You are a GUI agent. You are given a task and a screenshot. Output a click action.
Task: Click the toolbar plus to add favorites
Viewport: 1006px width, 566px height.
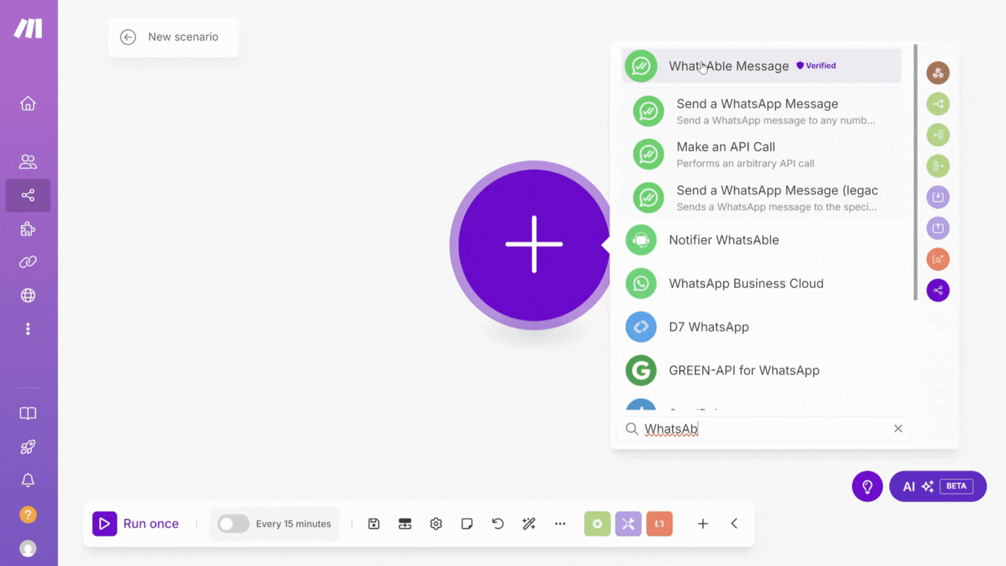[x=703, y=523]
